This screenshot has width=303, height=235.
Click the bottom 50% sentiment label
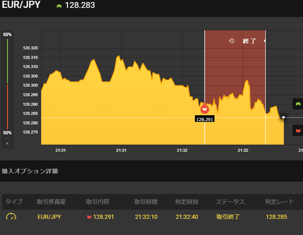click(x=7, y=133)
